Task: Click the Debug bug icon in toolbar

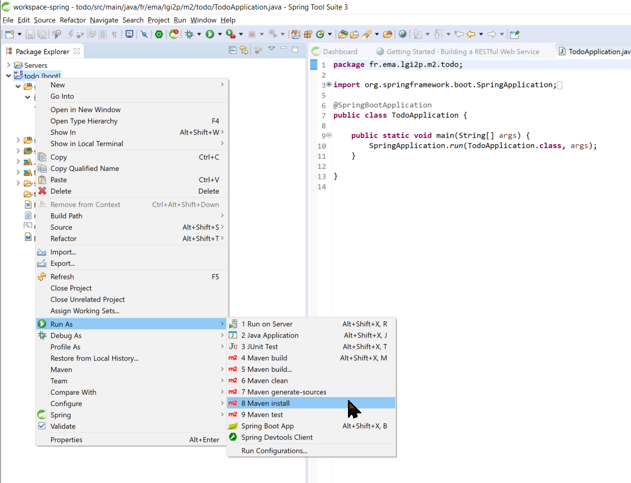Action: pyautogui.click(x=189, y=34)
